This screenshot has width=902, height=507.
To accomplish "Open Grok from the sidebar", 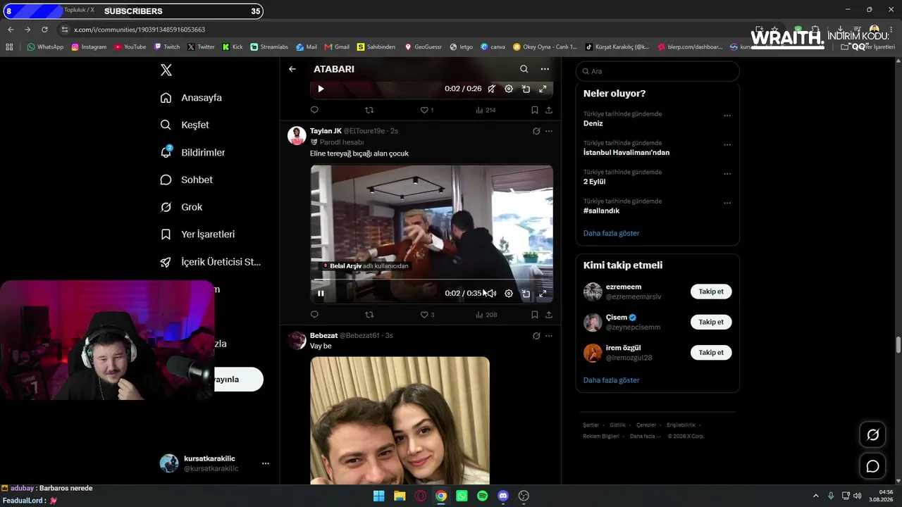I will point(181,207).
